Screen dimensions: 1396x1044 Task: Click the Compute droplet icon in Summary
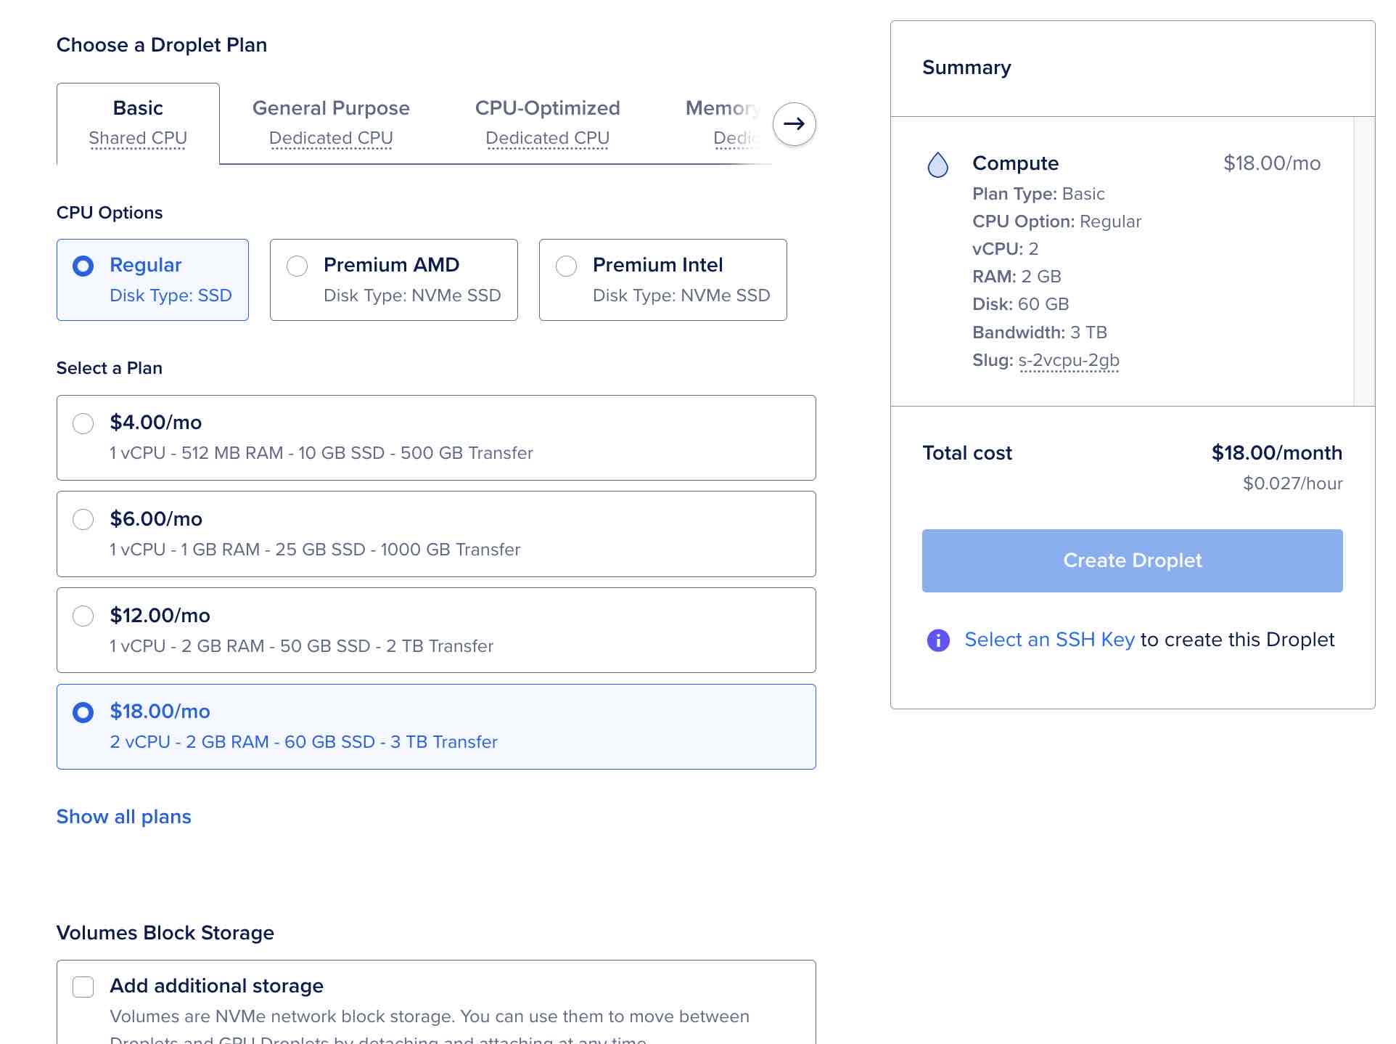point(938,165)
